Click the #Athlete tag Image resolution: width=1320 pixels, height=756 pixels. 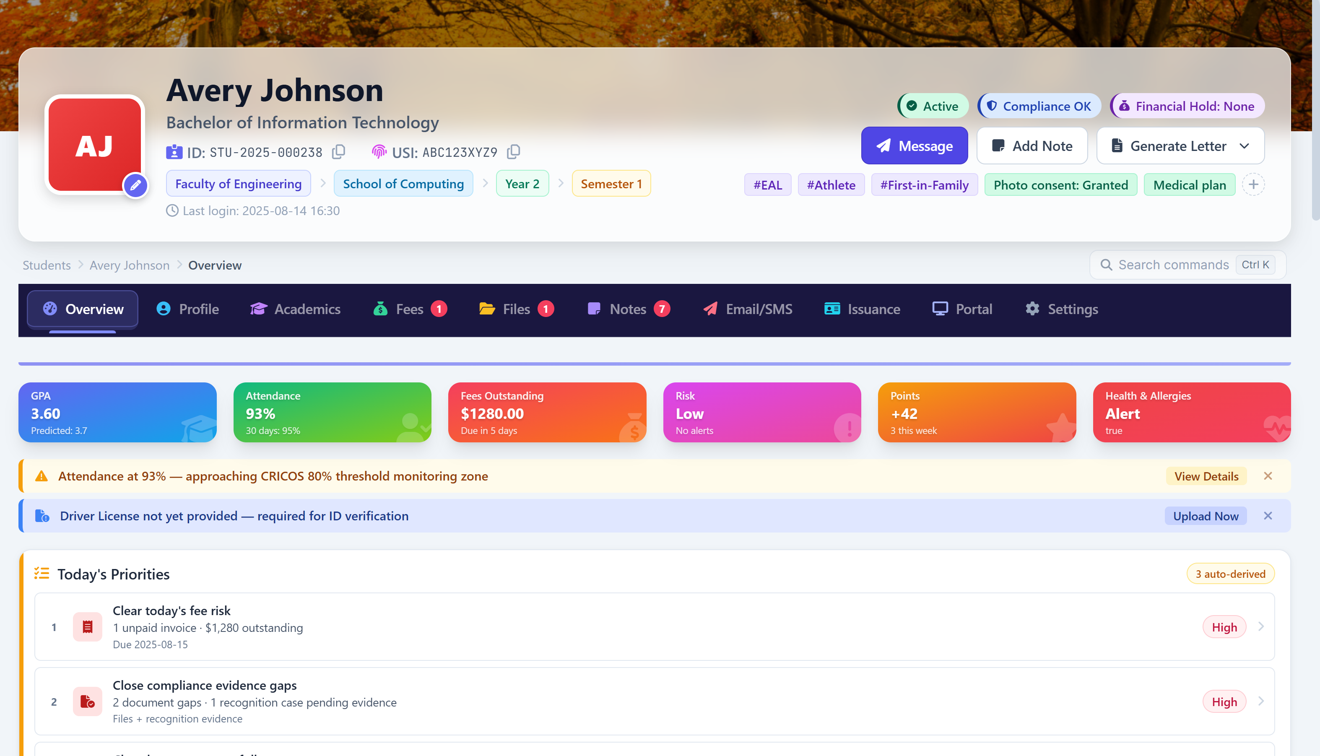[x=831, y=185]
